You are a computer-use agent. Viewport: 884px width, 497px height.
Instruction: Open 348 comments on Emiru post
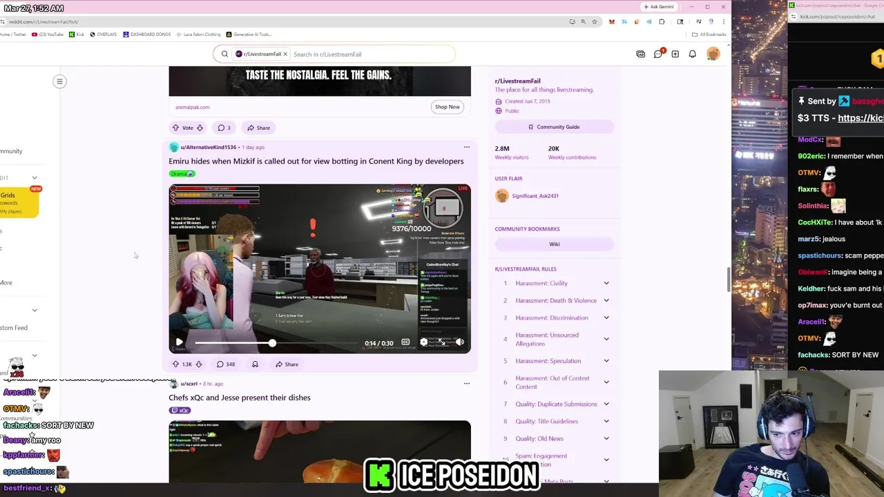pos(225,364)
